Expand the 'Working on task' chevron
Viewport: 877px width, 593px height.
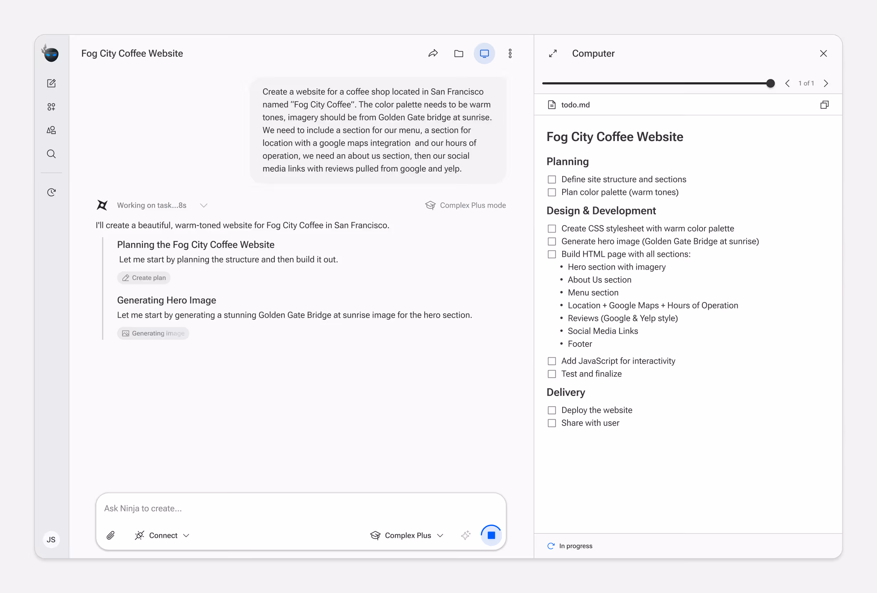tap(204, 206)
